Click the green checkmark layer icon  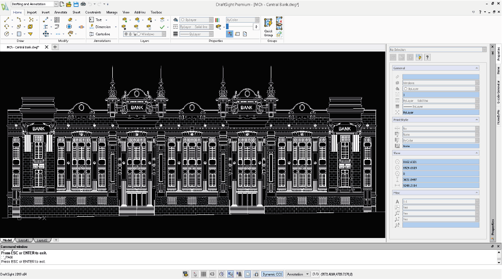point(162,27)
